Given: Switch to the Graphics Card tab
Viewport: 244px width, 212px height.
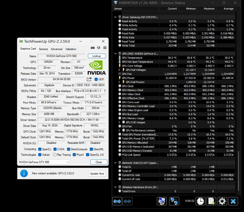Looking at the screenshot, I should [x=28, y=49].
